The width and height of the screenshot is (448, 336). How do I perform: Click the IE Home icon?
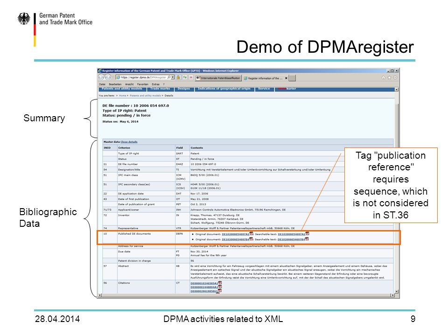click(384, 77)
